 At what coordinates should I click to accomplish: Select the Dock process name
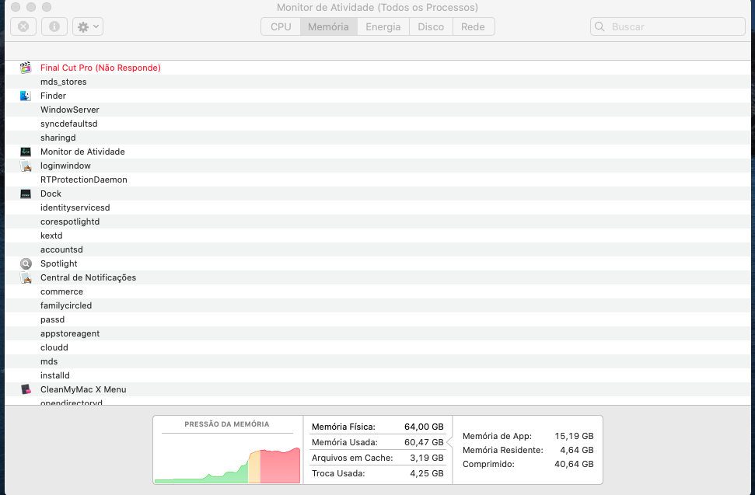(51, 193)
